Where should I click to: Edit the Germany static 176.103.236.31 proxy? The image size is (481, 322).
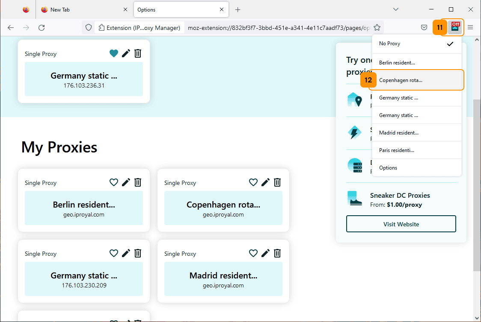(126, 53)
